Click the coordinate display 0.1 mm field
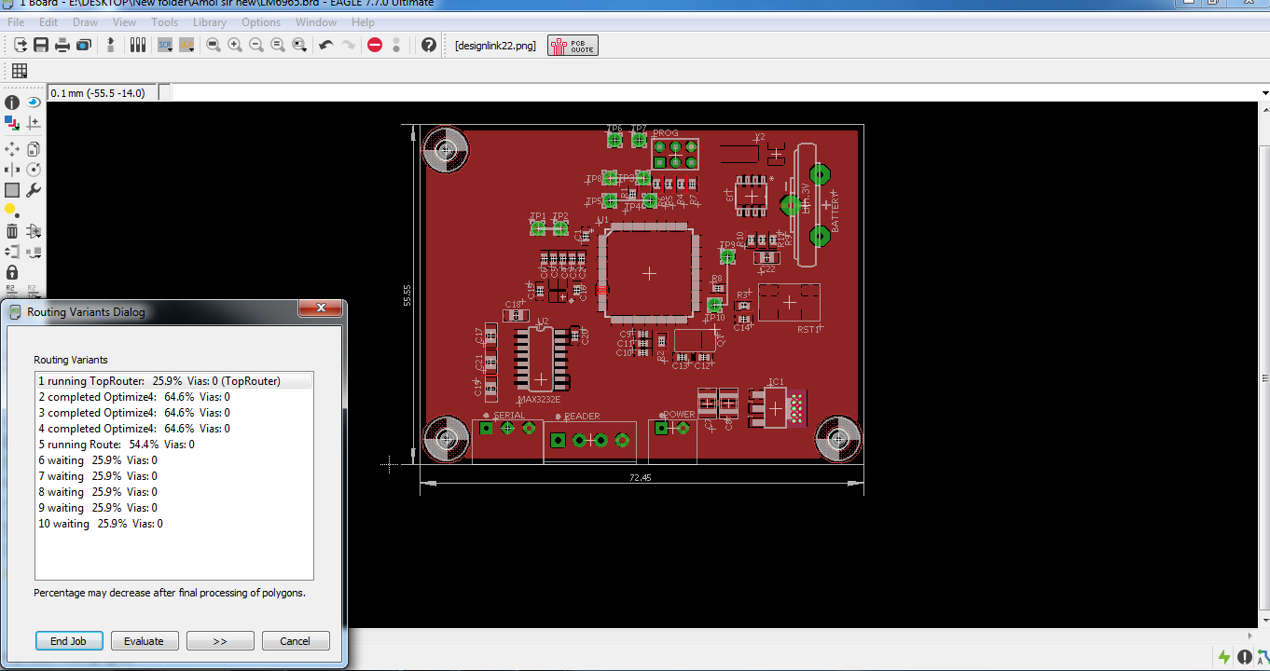This screenshot has width=1270, height=671. (103, 93)
